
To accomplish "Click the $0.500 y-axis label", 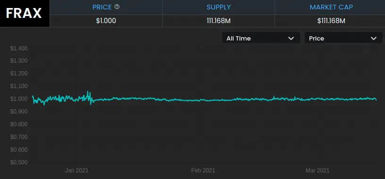I will (19, 163).
